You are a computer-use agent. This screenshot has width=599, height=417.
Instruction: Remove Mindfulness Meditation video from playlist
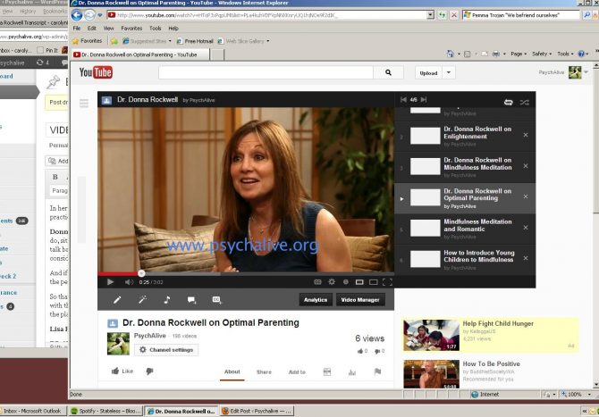pos(526,166)
